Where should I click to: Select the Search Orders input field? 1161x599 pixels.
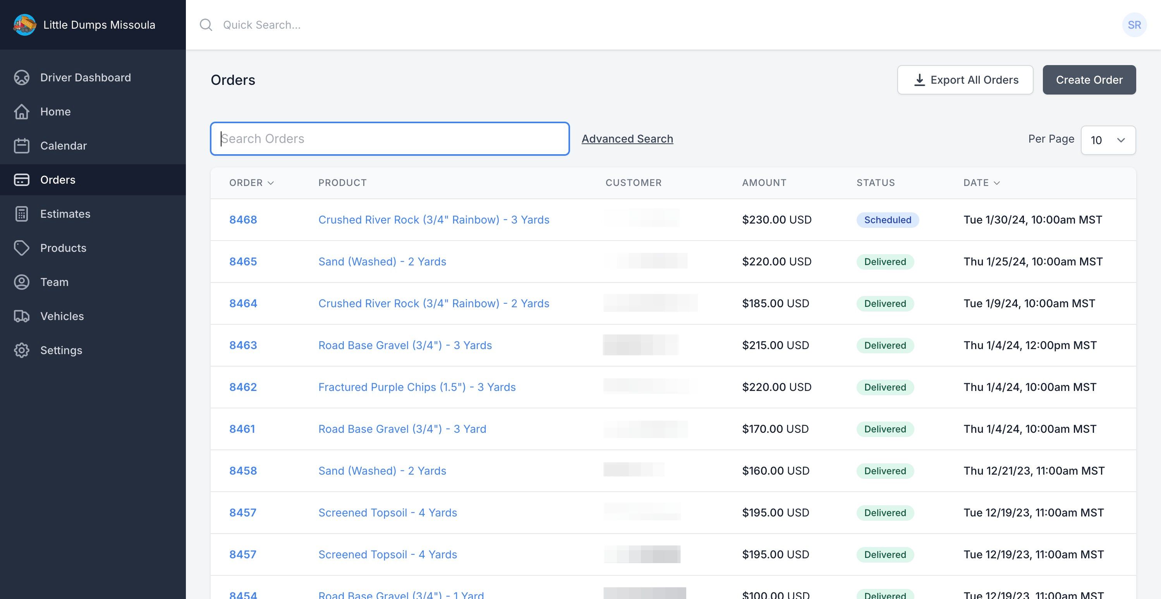[390, 138]
